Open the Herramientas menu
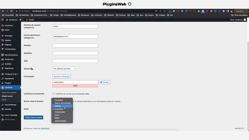Screen dimensions: 249x140 tap(11, 105)
